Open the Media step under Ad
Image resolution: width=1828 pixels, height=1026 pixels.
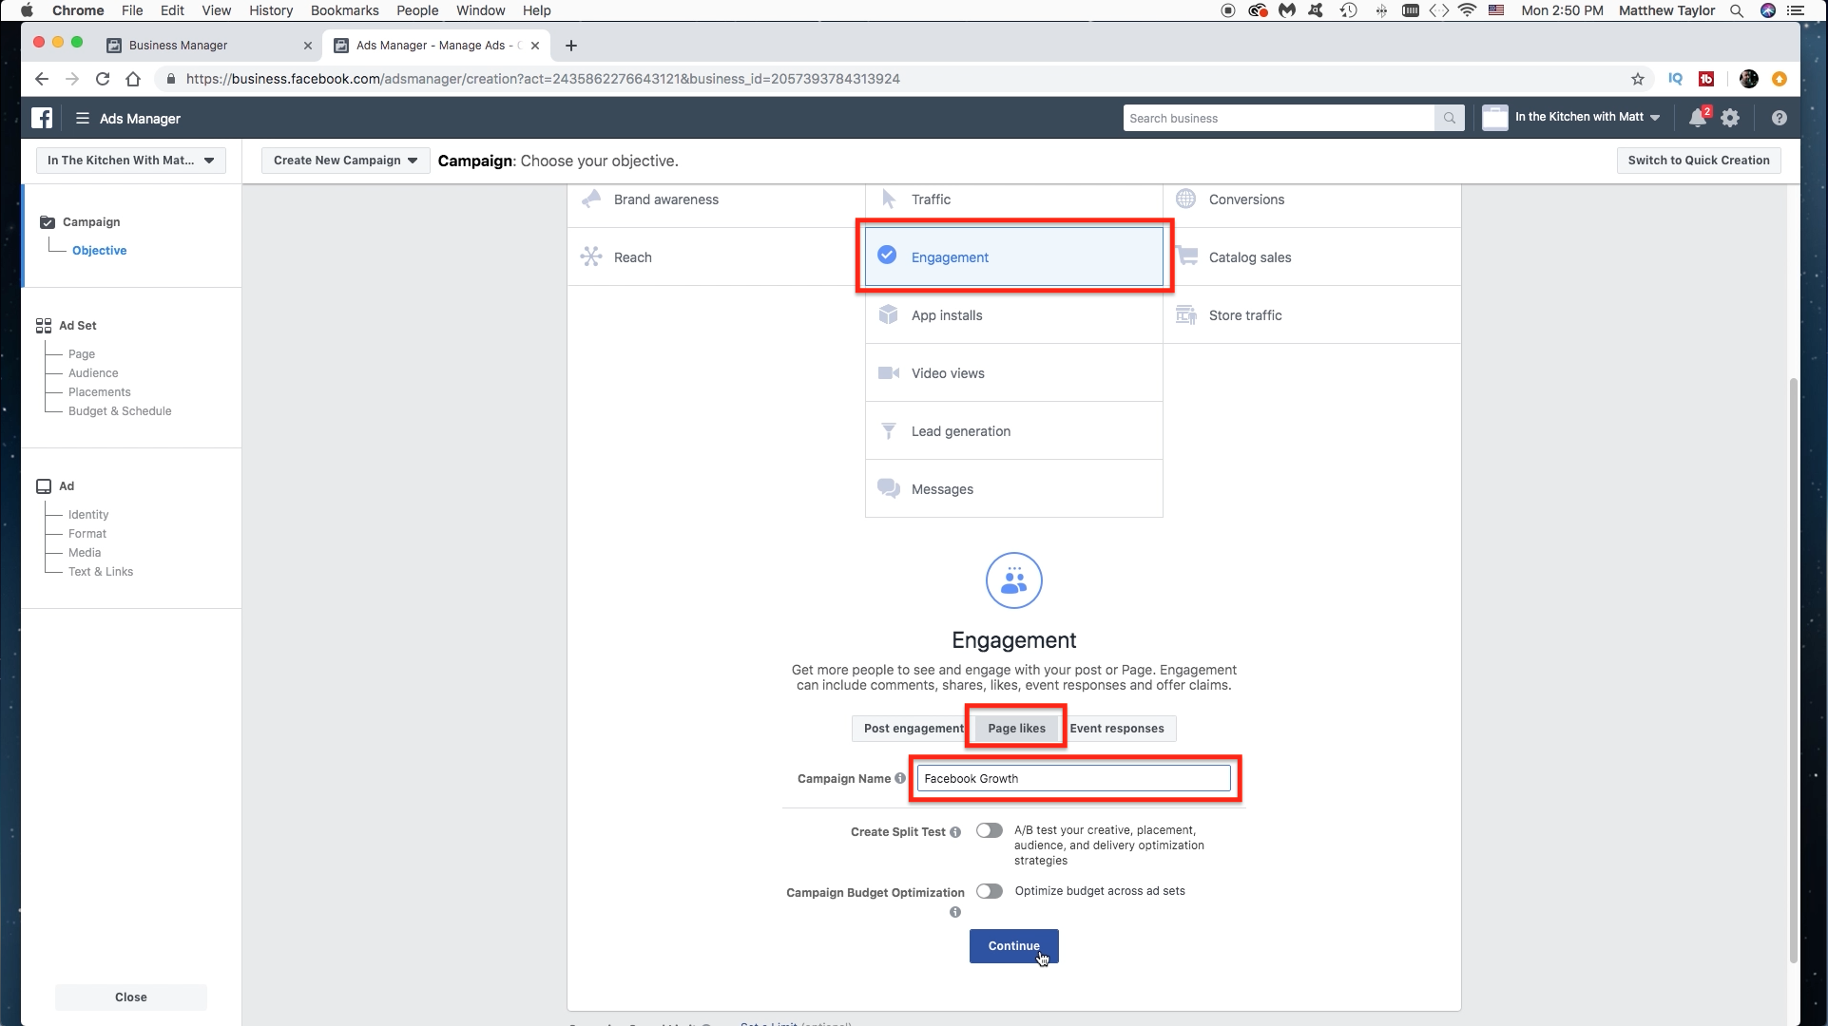[x=85, y=553]
